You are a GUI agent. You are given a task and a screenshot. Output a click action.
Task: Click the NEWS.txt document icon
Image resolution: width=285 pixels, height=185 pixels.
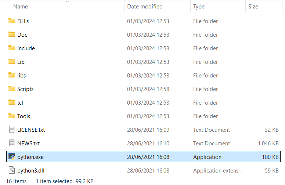pyautogui.click(x=12, y=143)
